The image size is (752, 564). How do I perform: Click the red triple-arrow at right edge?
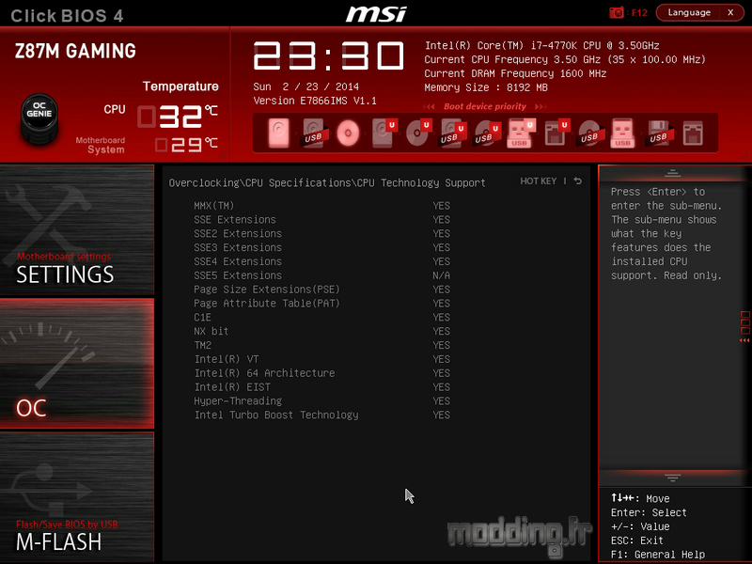(x=744, y=340)
